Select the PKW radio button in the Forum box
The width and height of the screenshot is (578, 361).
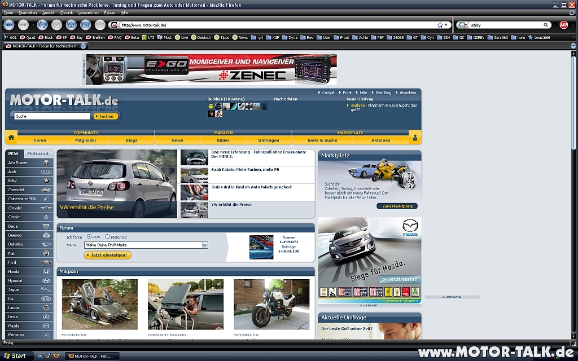(x=89, y=236)
